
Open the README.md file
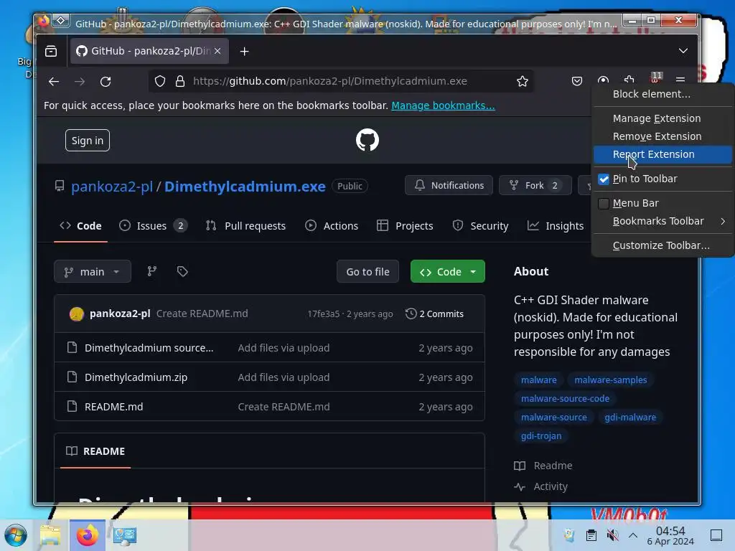click(114, 407)
